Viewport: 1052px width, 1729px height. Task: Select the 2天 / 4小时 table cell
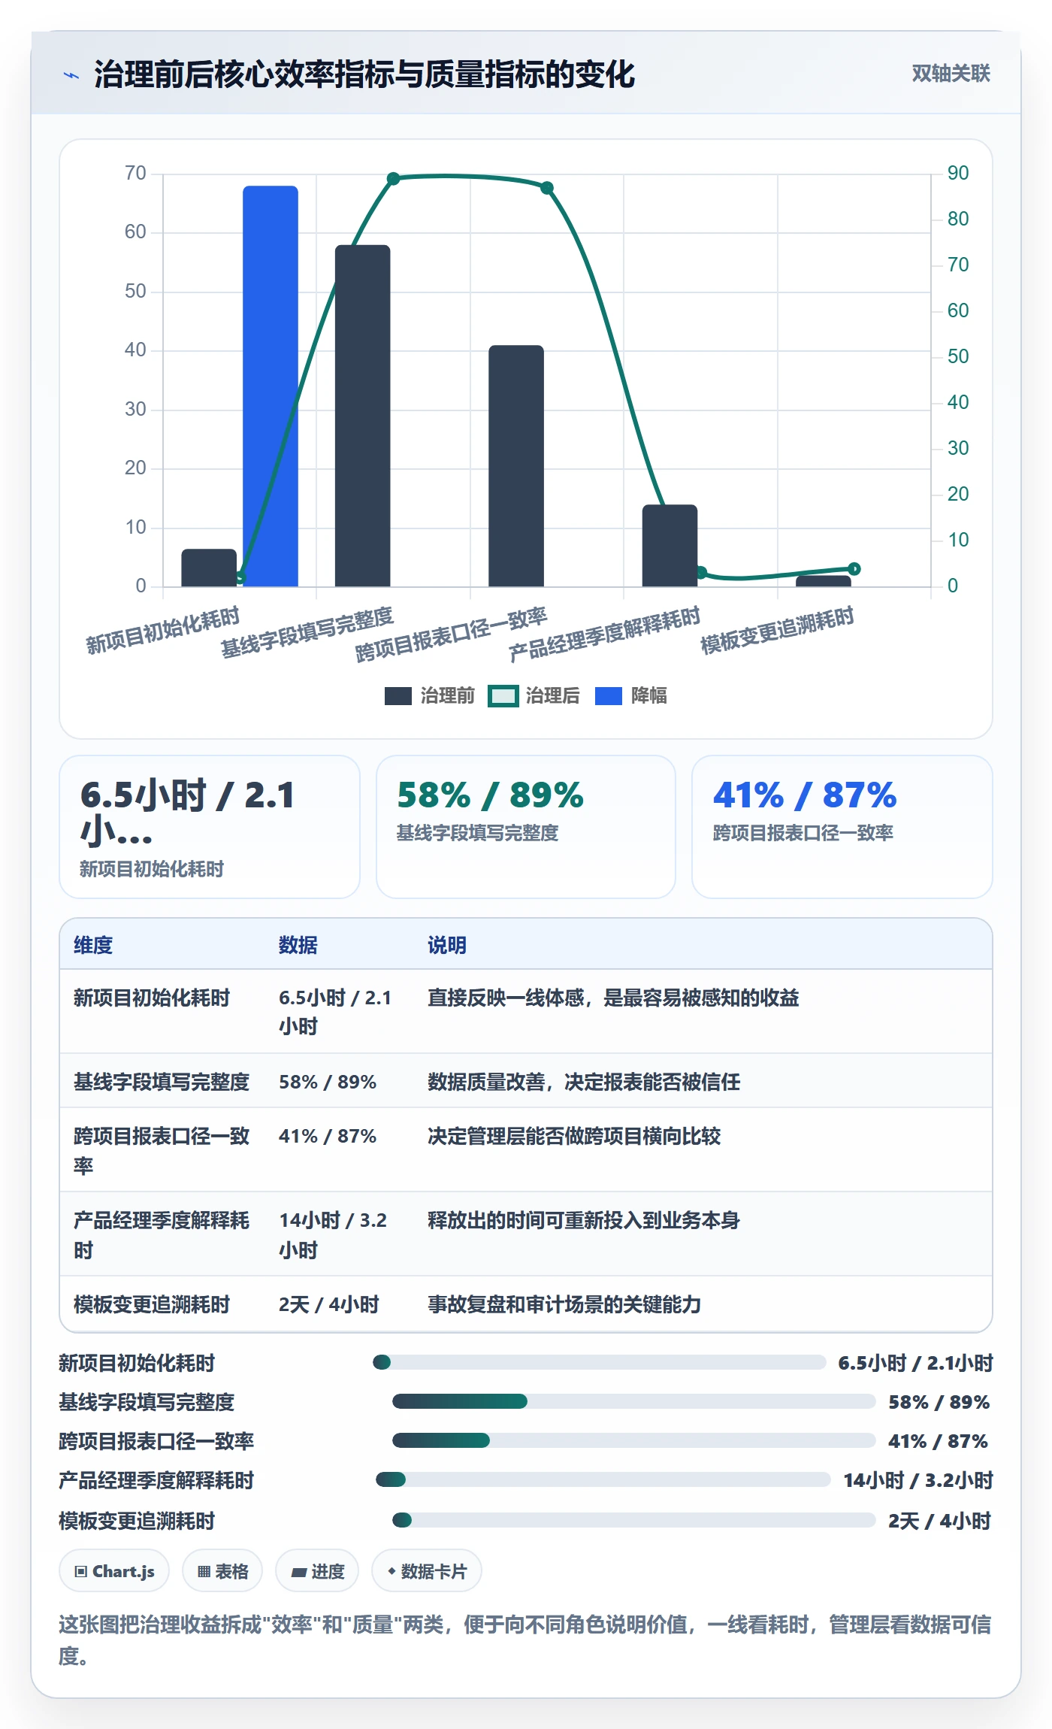click(x=329, y=1304)
